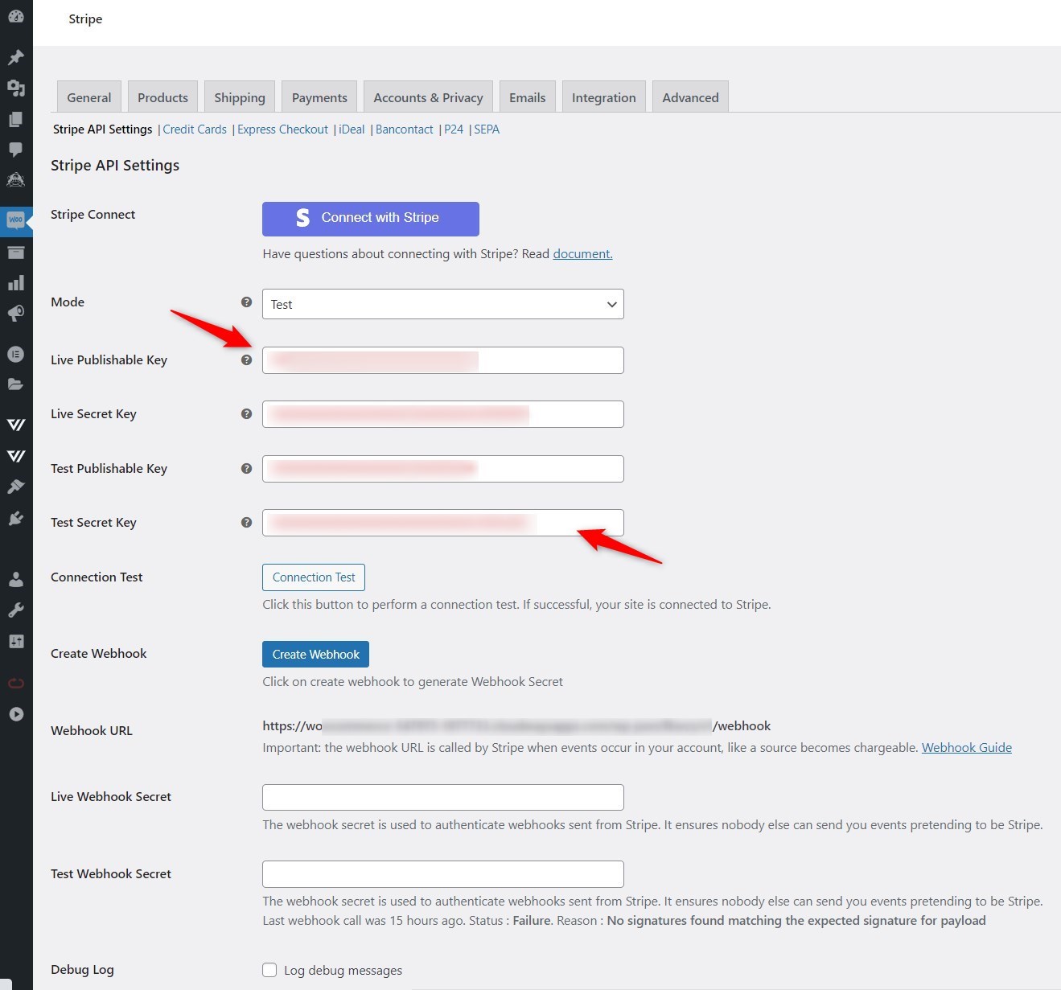
Task: Switch to the Payments tab
Action: tap(319, 97)
